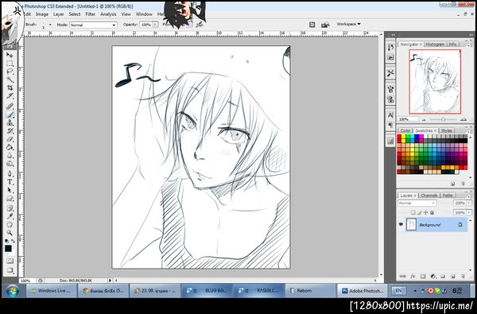
Task: Create a new layer in Layers panel
Action: click(453, 277)
